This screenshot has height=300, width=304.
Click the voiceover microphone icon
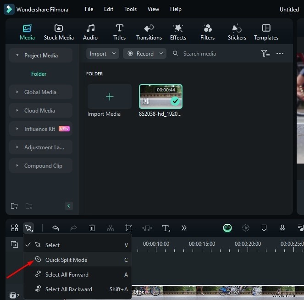[282, 228]
